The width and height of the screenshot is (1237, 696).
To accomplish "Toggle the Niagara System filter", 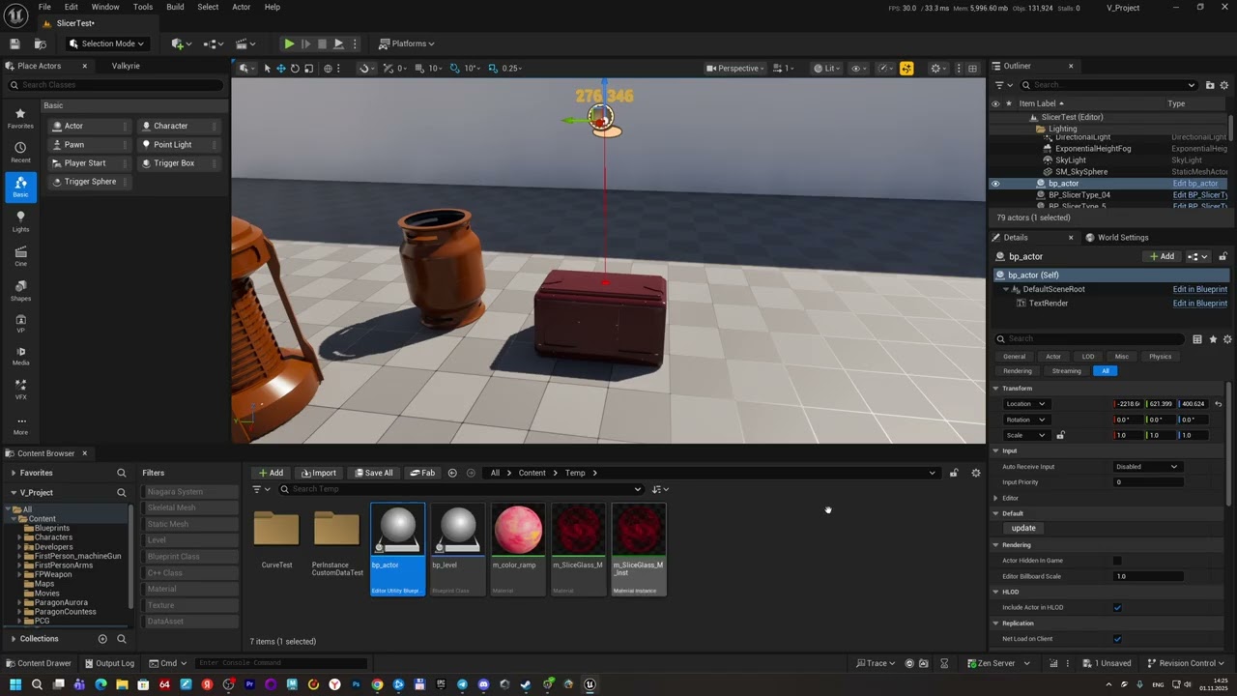I will [190, 492].
